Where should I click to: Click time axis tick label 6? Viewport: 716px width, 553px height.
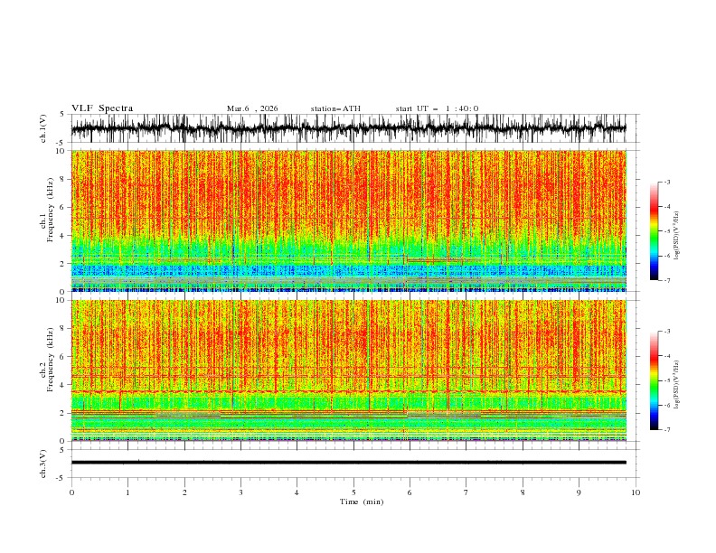[x=410, y=492]
